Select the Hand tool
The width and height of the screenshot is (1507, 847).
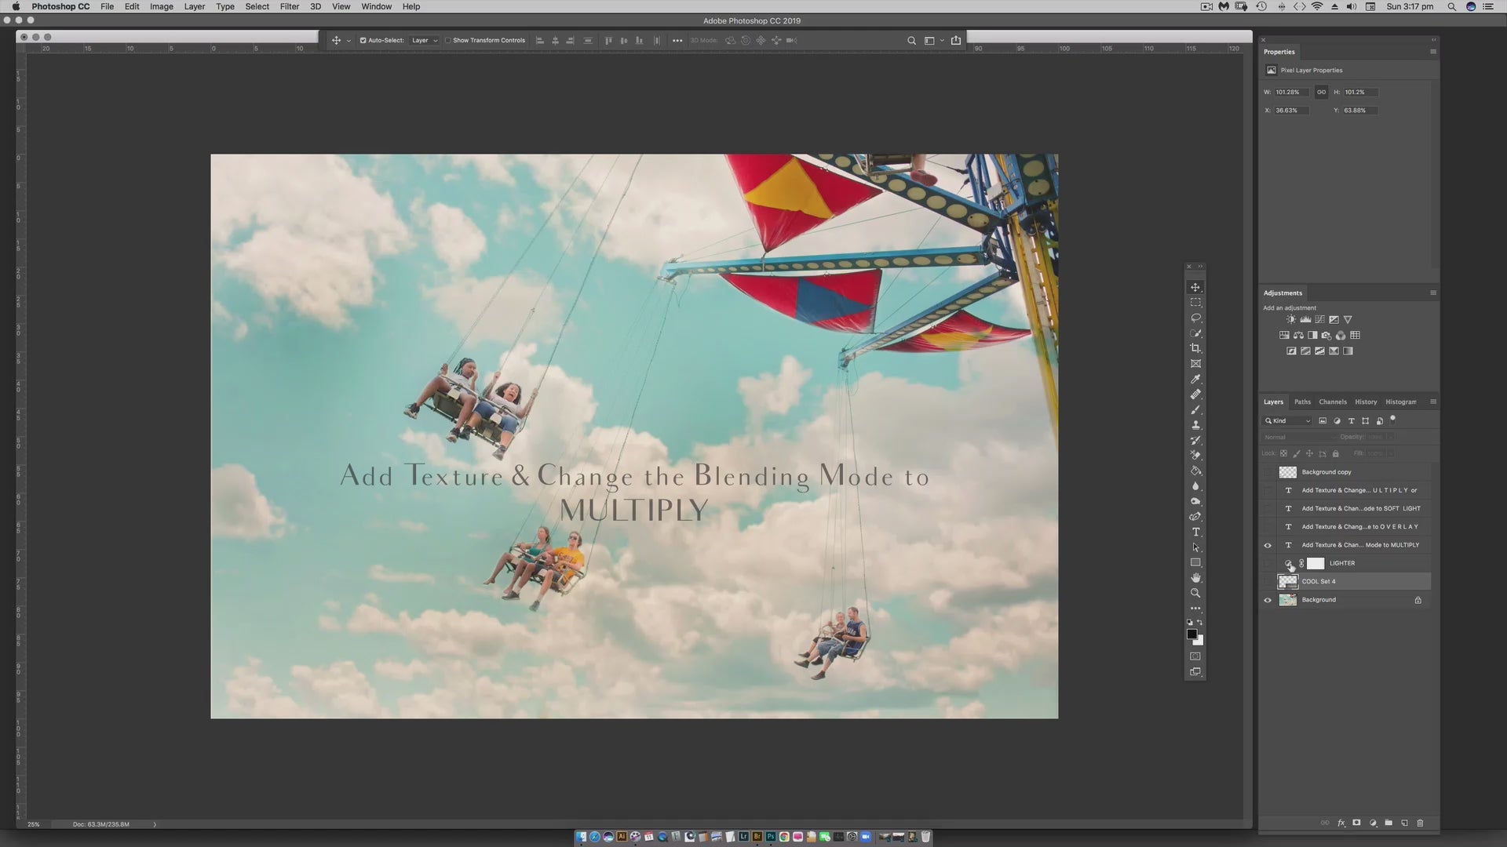coord(1195,578)
